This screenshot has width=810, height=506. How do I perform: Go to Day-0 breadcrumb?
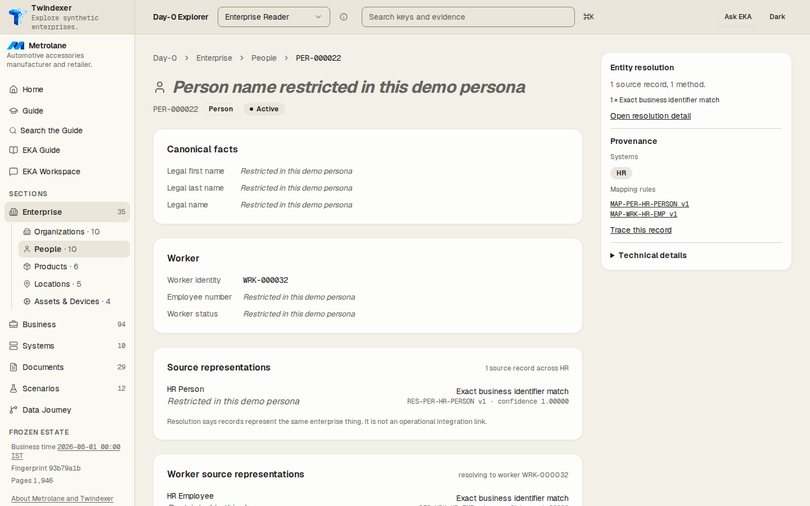(165, 58)
